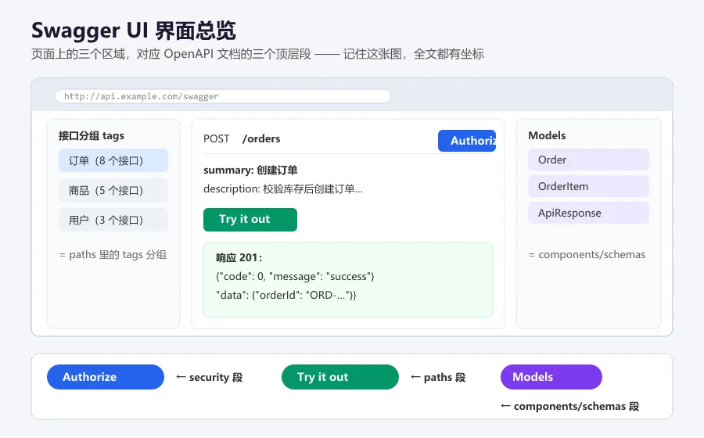This screenshot has height=438, width=704.
Task: Click the green Try it out legend pill
Action: coord(340,377)
